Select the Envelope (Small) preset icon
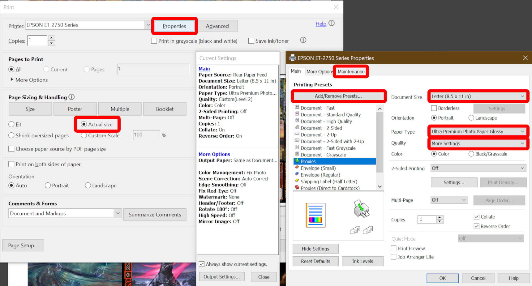 [x=297, y=168]
